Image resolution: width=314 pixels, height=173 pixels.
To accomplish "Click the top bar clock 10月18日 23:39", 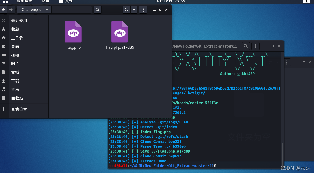I will coord(170,1).
